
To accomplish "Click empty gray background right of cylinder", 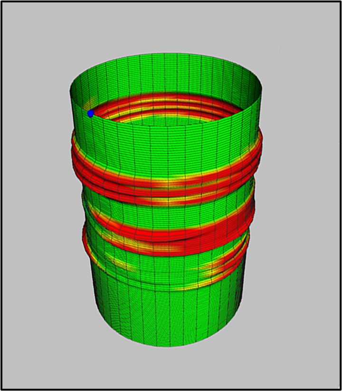I will (x=299, y=214).
